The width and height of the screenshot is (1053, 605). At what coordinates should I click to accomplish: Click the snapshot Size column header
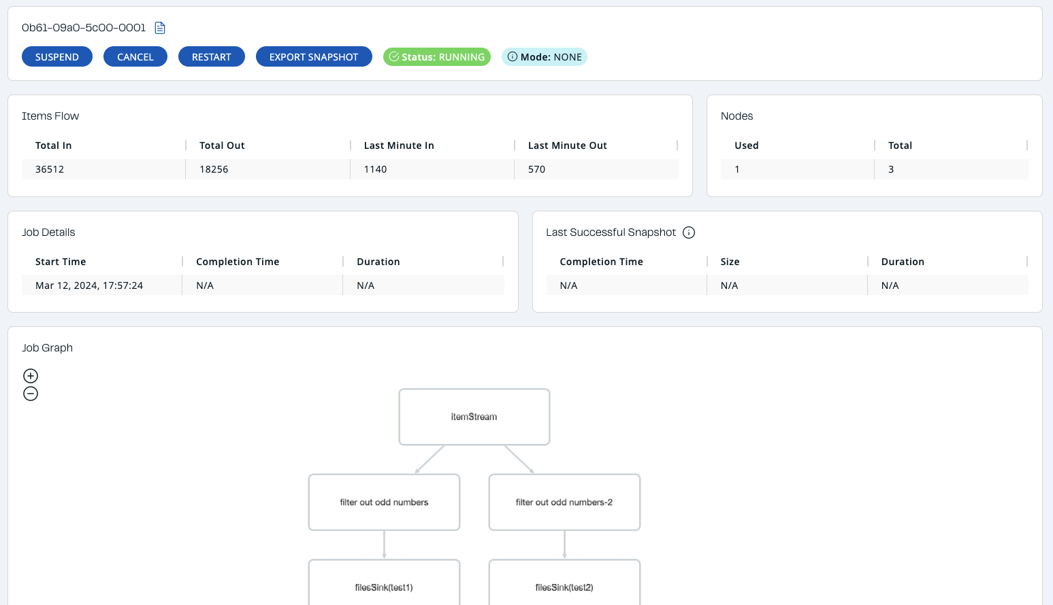click(x=730, y=262)
